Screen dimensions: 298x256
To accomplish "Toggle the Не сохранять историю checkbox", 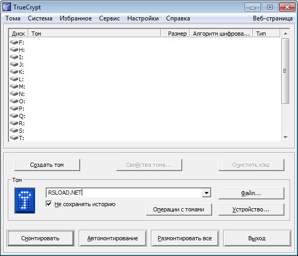I will 49,204.
